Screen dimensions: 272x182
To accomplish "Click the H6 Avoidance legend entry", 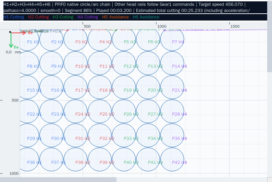I will [146, 17].
